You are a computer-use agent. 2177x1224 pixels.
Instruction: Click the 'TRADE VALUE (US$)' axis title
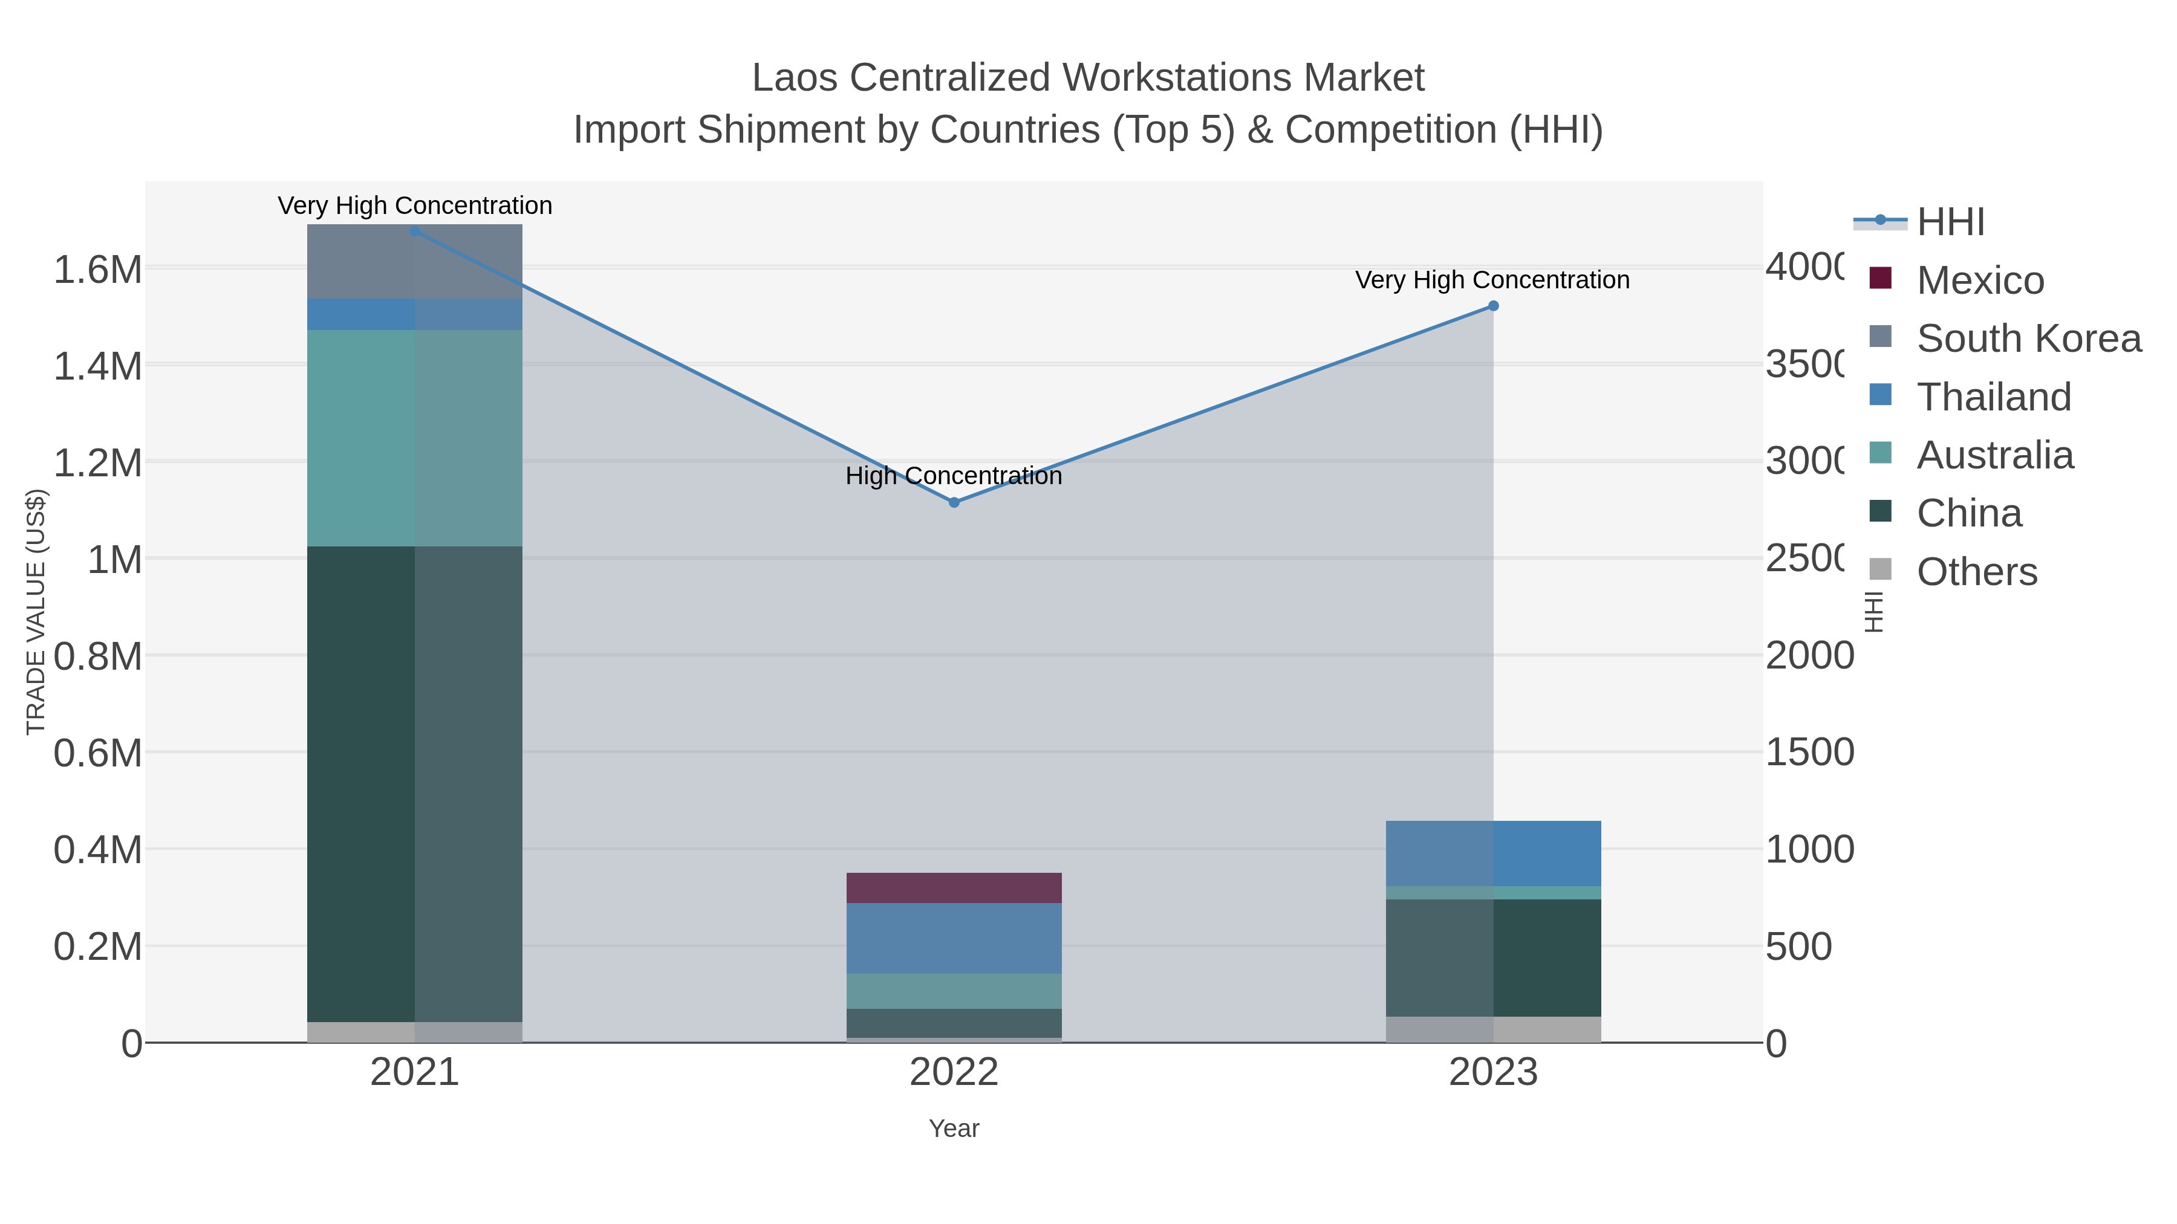pyautogui.click(x=36, y=612)
